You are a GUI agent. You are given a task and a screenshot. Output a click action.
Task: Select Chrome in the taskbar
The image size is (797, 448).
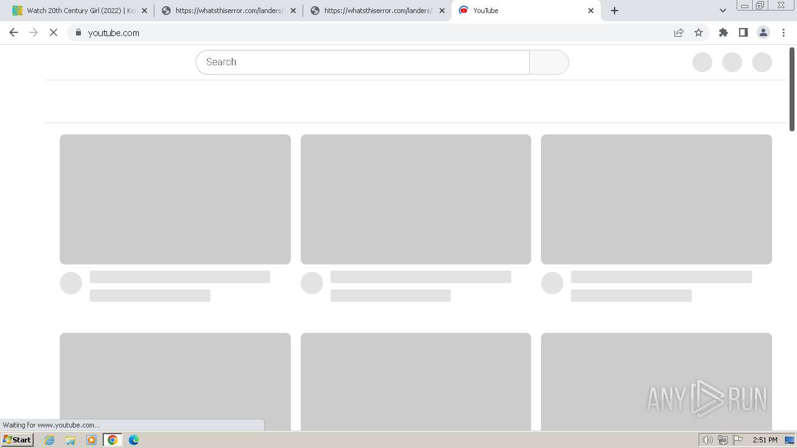coord(113,440)
